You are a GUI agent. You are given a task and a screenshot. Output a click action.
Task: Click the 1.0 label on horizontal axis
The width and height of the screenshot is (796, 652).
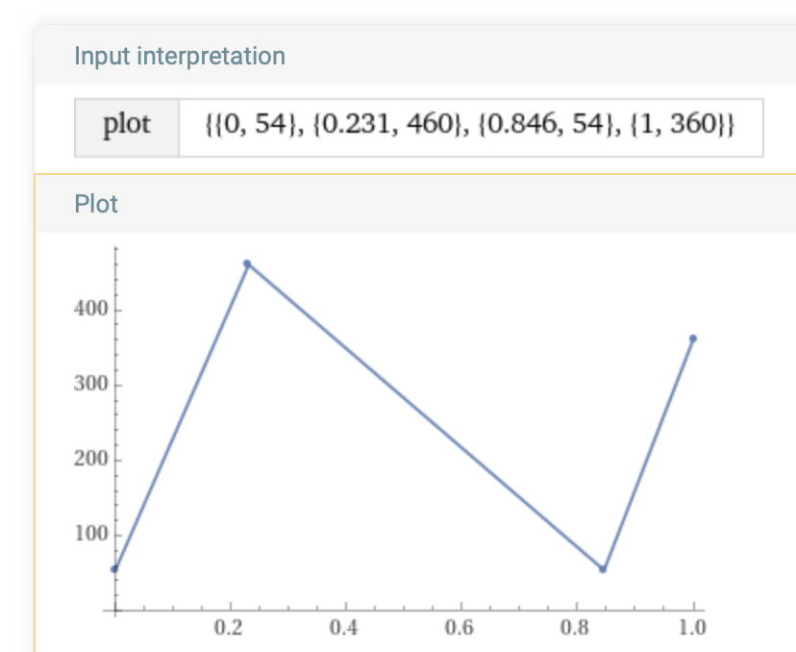(x=691, y=629)
